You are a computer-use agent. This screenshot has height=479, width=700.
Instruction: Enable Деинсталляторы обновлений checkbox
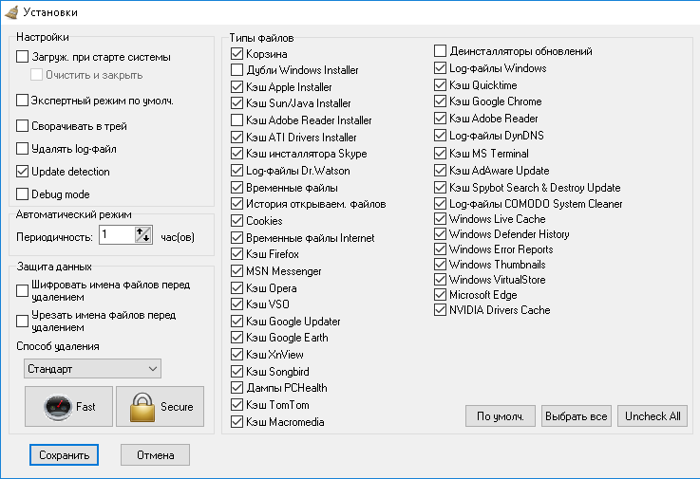[440, 51]
